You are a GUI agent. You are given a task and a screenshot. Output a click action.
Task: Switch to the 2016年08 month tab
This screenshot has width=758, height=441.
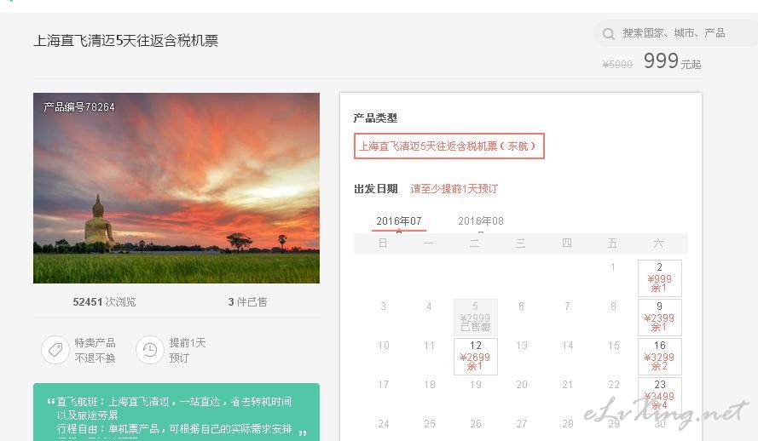481,221
